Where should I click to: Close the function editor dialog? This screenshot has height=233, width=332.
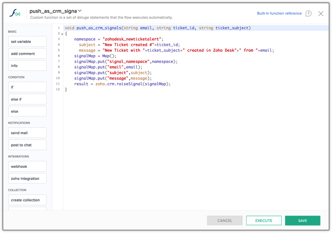point(321,13)
